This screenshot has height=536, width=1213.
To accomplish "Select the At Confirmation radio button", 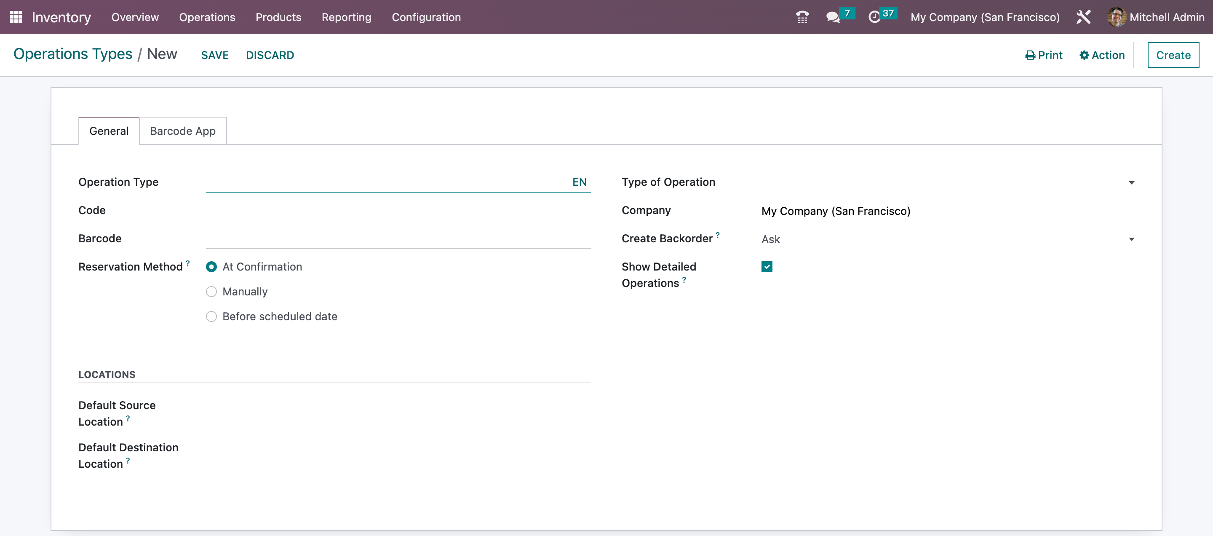I will click(211, 267).
